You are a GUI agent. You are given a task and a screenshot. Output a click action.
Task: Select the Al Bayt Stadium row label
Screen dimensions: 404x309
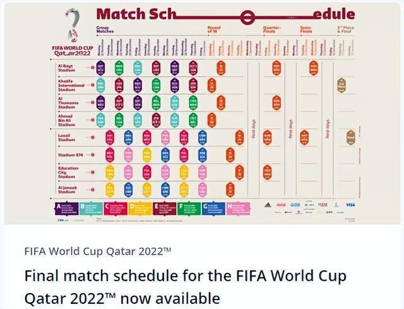tap(66, 68)
